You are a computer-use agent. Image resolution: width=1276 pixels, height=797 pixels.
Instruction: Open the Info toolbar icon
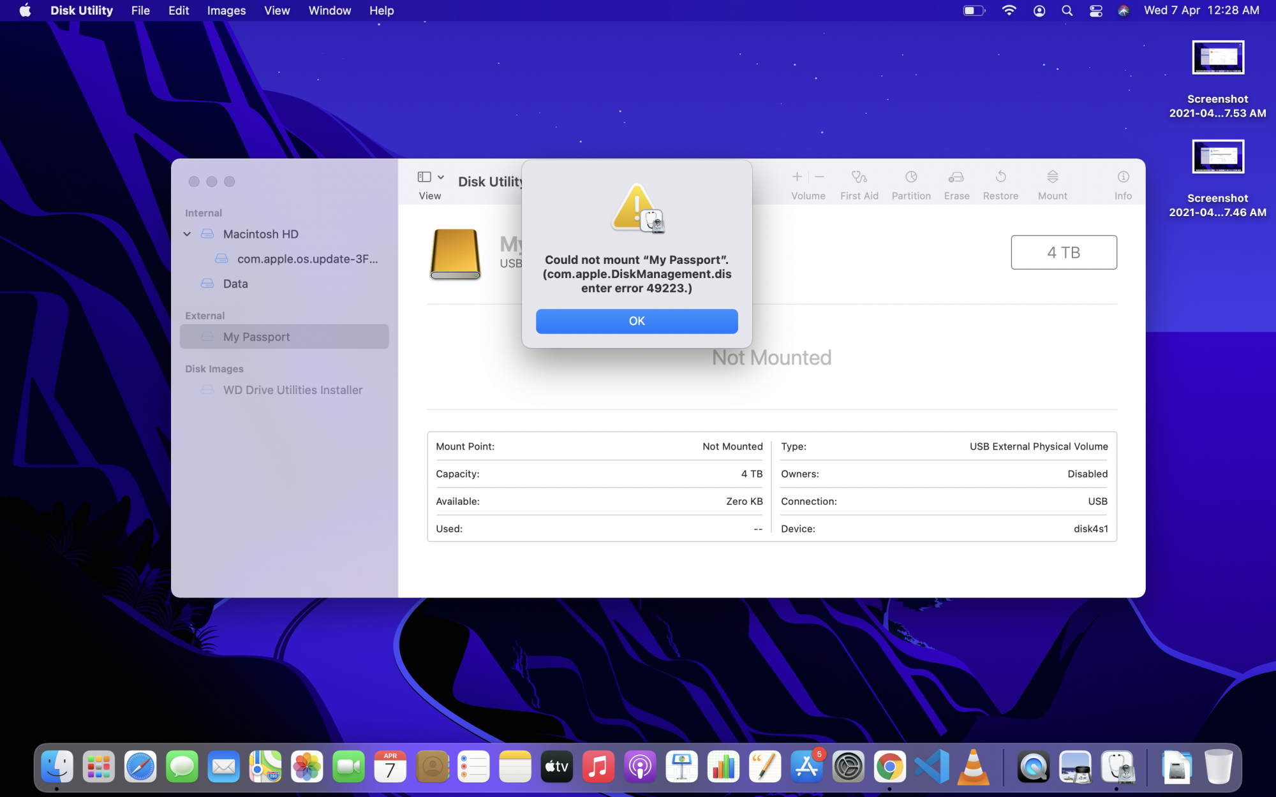tap(1123, 177)
